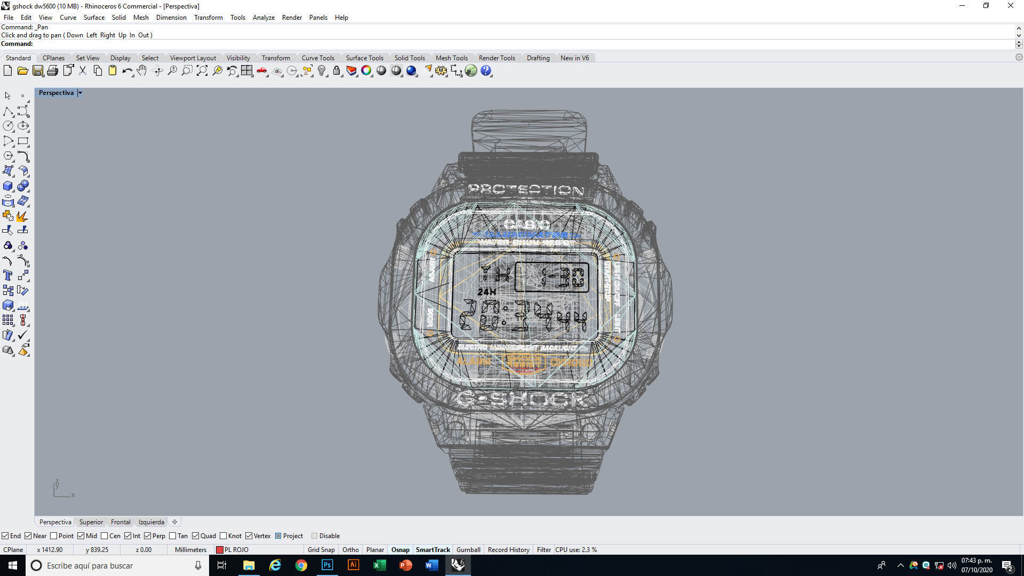Click the four-viewport layout icon
Screen dimensions: 1024x576
[x=247, y=71]
